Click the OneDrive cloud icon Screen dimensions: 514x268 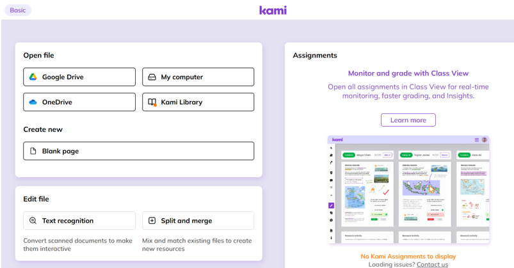click(x=33, y=102)
